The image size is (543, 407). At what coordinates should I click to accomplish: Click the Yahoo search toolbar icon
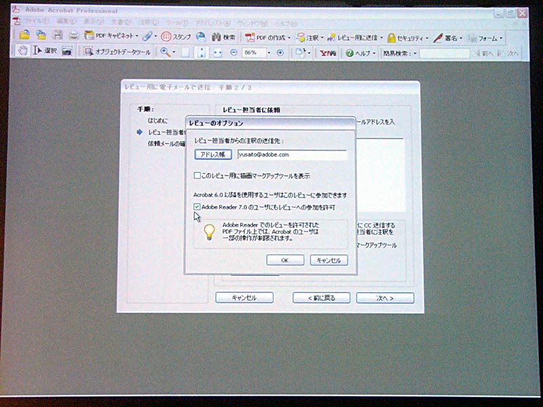pyautogui.click(x=327, y=53)
